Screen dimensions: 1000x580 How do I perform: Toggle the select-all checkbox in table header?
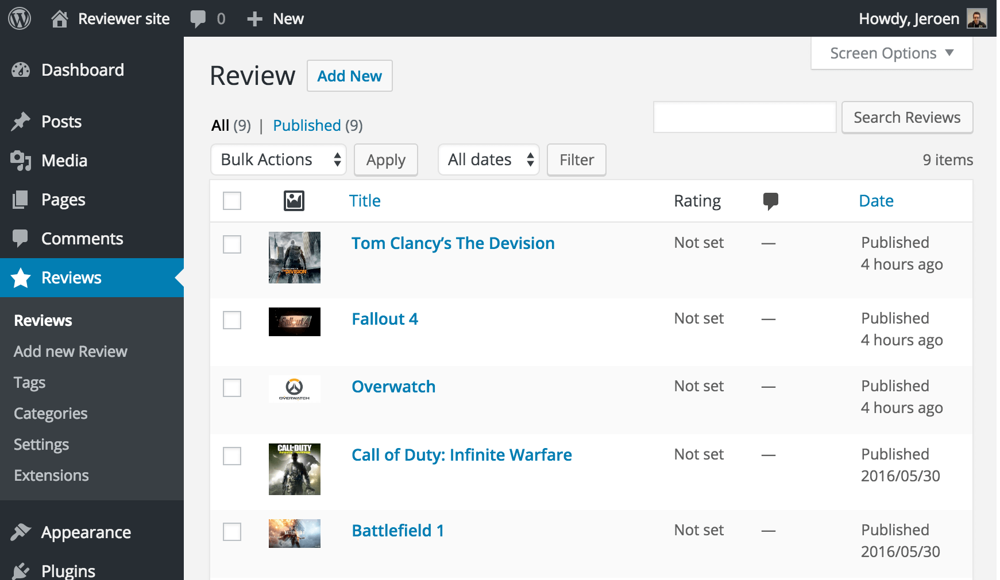(x=232, y=201)
